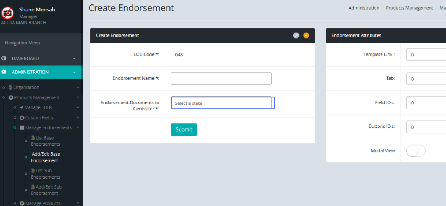
Task: Expand the Dashboard menu arrow
Action: pos(74,59)
